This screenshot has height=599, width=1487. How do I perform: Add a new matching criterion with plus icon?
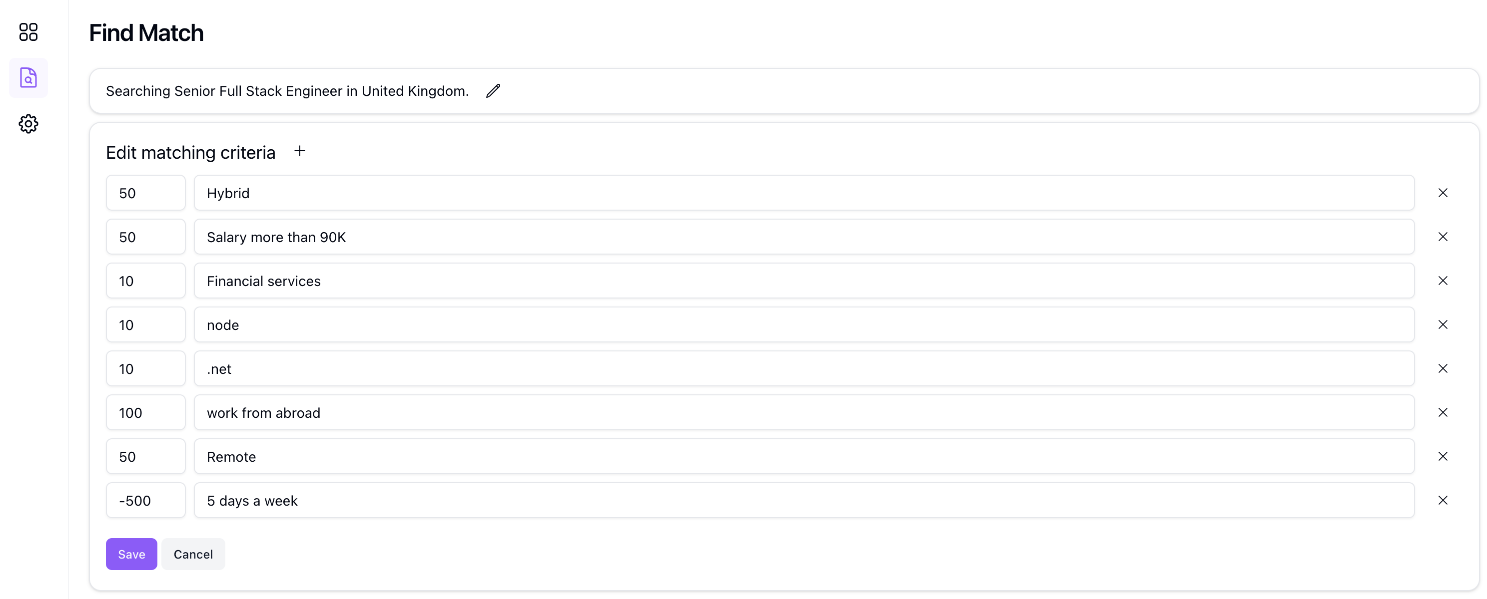[x=300, y=151]
